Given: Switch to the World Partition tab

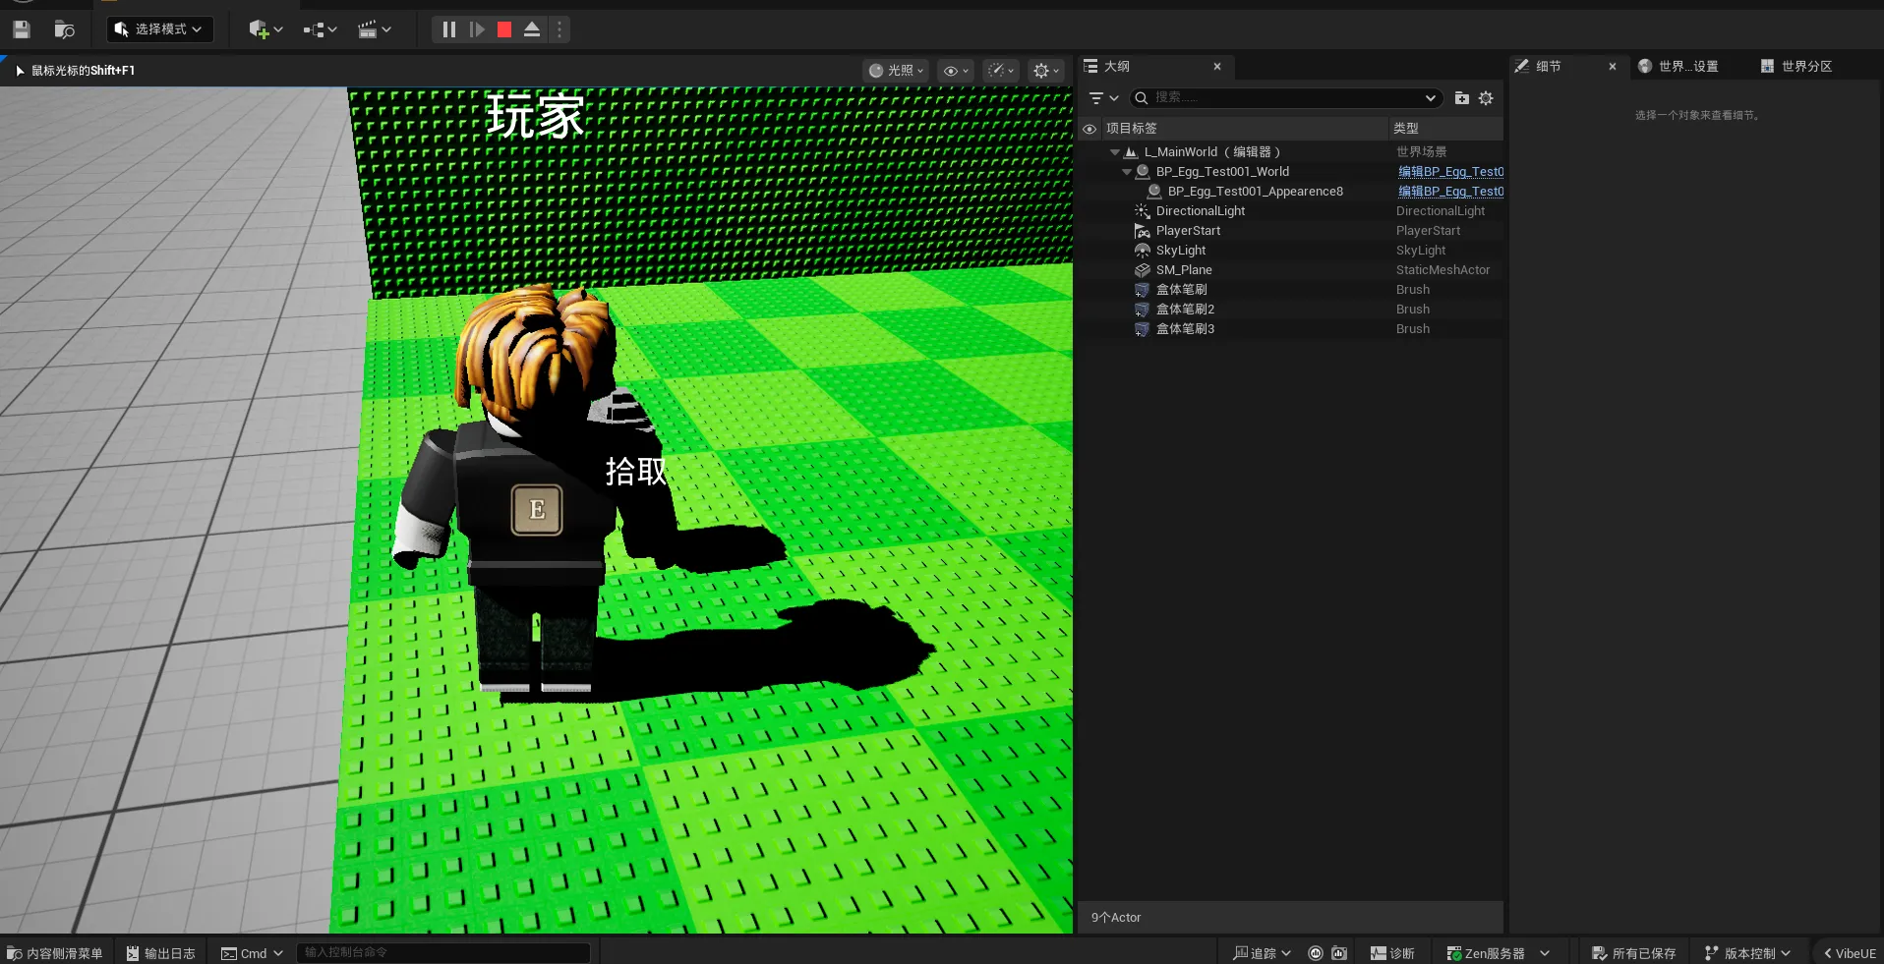Looking at the screenshot, I should click(1797, 66).
